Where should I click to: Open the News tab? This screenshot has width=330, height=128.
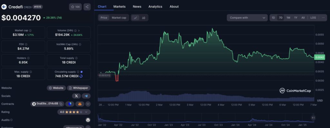[137, 6]
